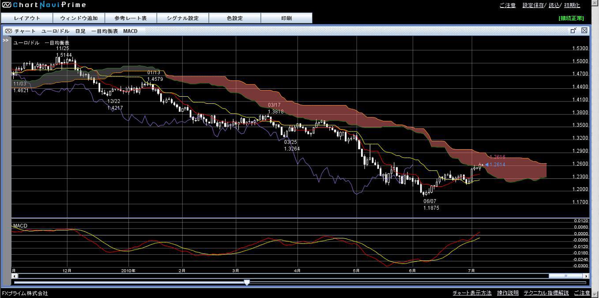Click the left arrow on chart scrollbar

coord(14,276)
